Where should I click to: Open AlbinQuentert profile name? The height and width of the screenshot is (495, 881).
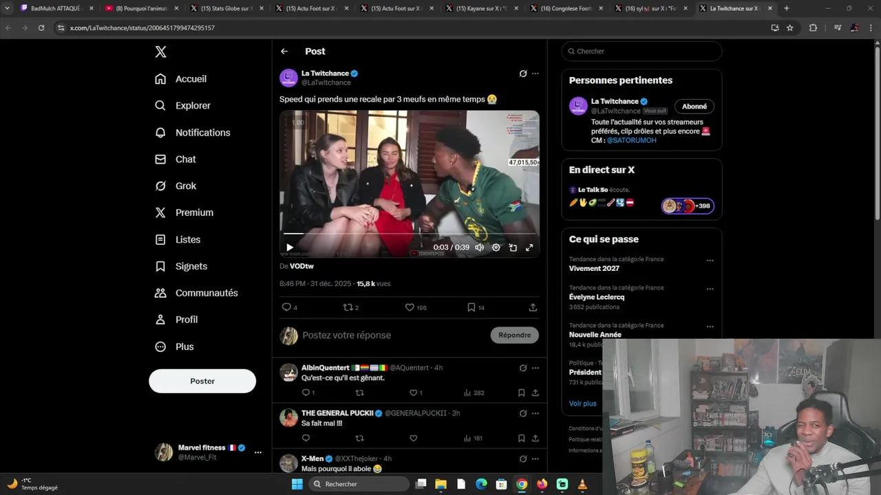pyautogui.click(x=326, y=368)
